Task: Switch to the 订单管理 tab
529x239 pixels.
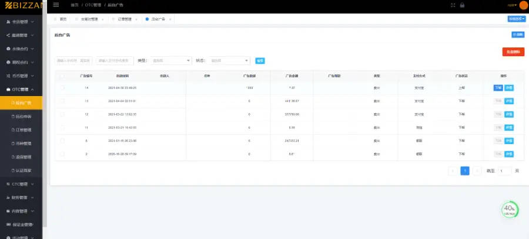Action: coord(125,19)
